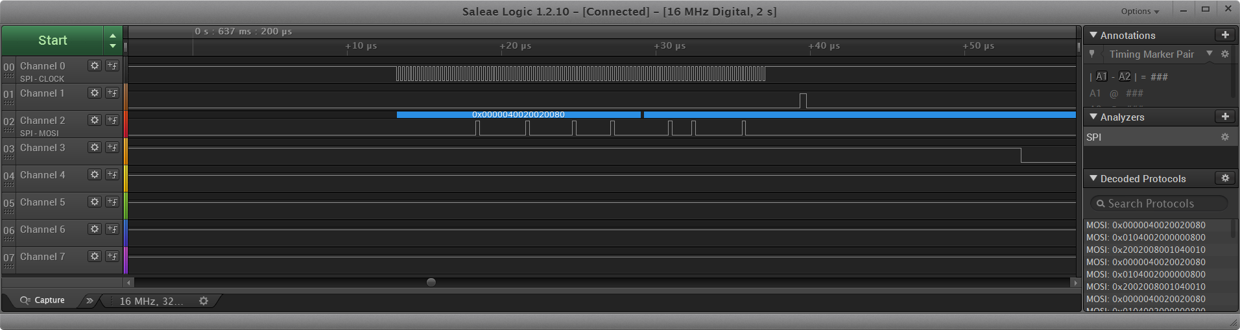The height and width of the screenshot is (330, 1240).
Task: Open SPI analyzer settings gear
Action: 1225,137
